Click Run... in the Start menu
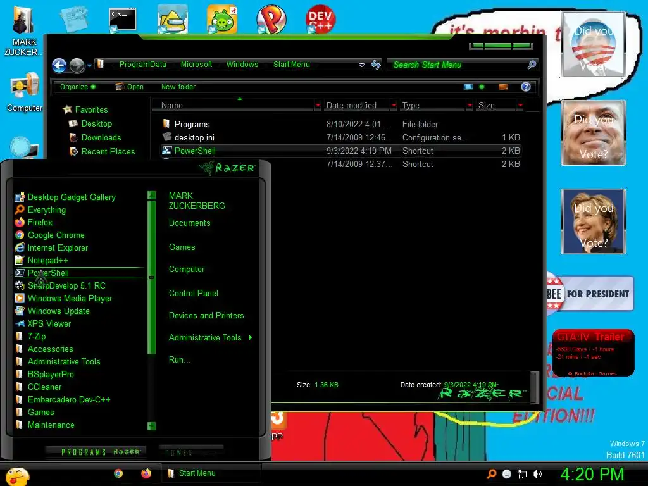The height and width of the screenshot is (486, 648). [x=179, y=360]
